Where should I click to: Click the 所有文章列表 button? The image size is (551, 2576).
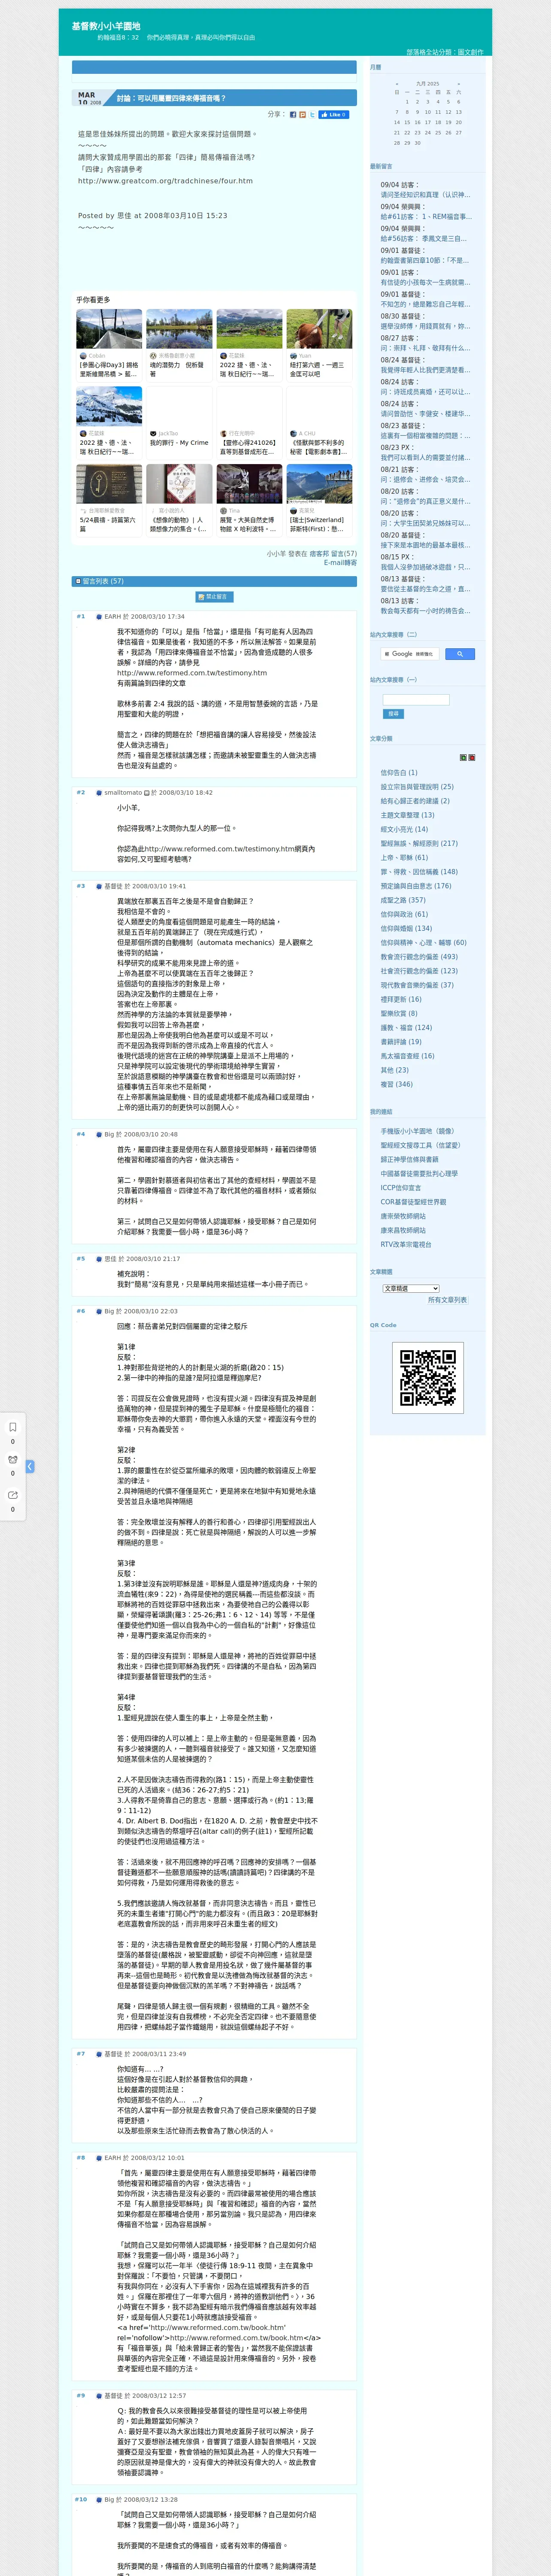(x=447, y=1300)
